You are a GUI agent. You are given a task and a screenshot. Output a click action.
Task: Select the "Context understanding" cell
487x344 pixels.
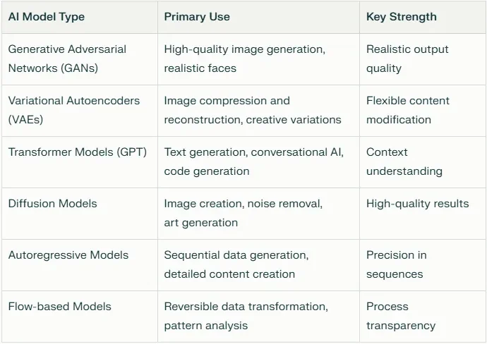pyautogui.click(x=404, y=161)
